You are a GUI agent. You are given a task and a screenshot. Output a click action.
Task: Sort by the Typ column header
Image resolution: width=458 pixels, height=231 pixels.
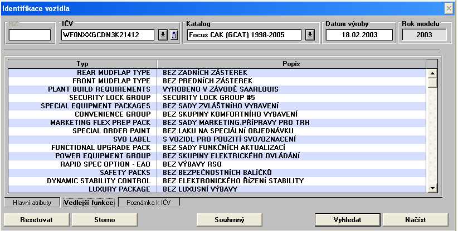[82, 64]
